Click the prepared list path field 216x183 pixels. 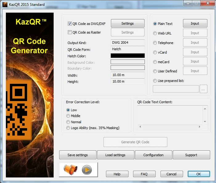tap(176, 89)
